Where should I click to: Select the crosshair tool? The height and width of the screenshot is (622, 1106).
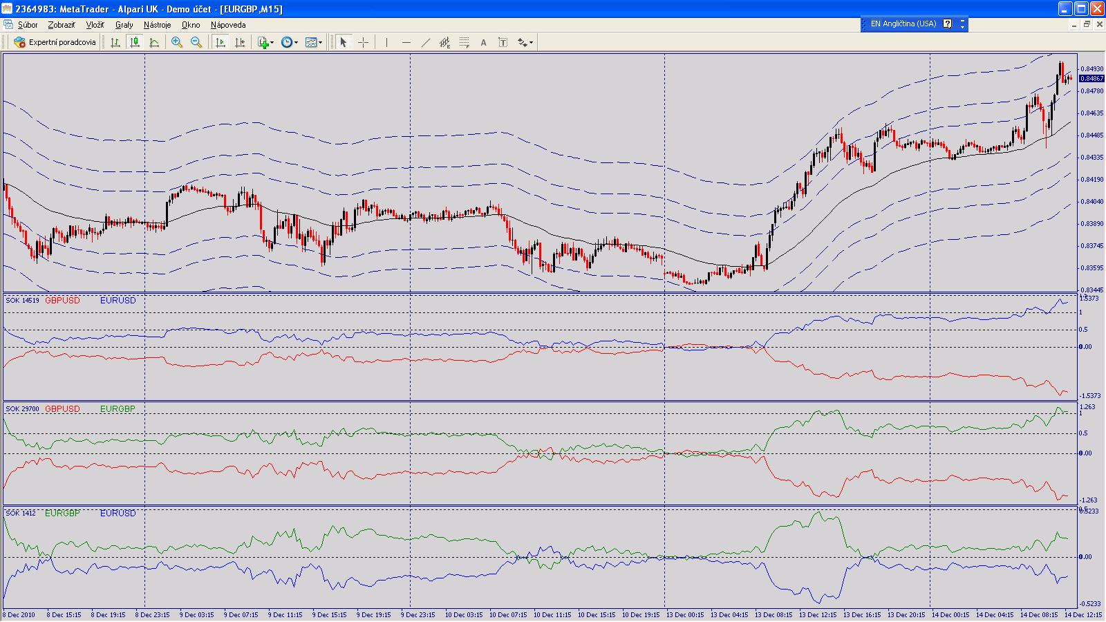tap(363, 42)
